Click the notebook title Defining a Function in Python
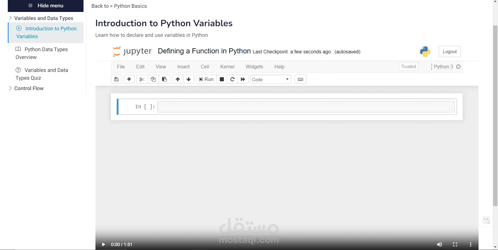Screen dimensions: 498x250 tap(204, 51)
